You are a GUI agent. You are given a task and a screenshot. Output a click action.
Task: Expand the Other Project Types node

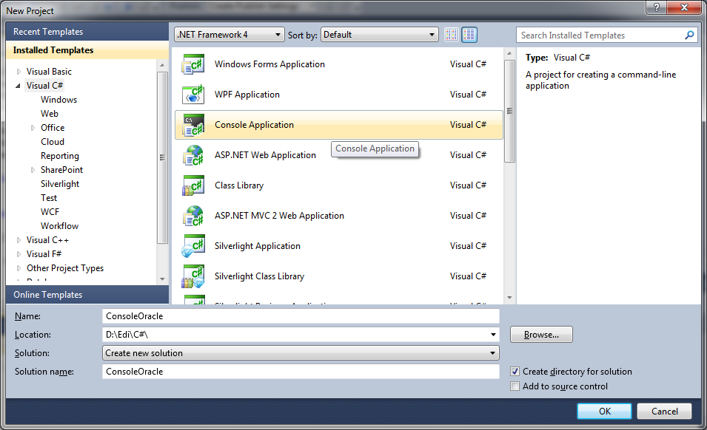(x=19, y=268)
